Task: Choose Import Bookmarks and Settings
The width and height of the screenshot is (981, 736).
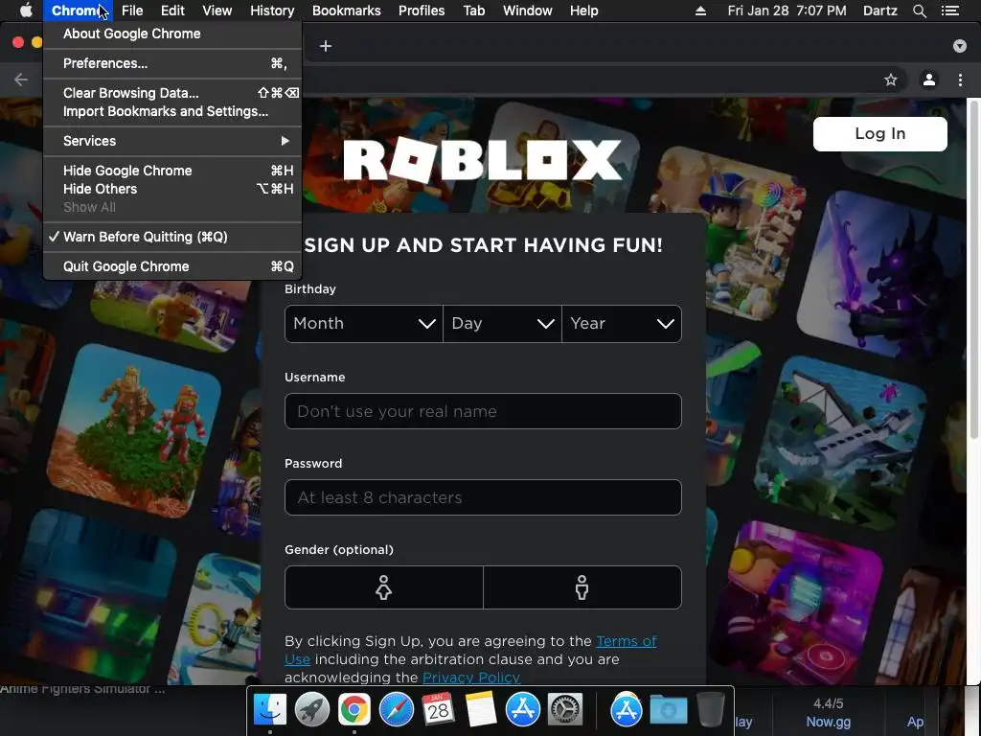Action: (x=172, y=111)
